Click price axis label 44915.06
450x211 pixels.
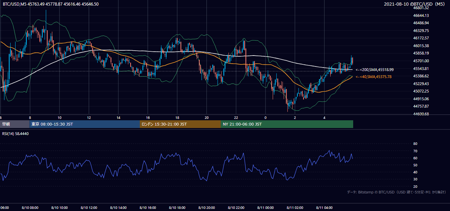421,99
